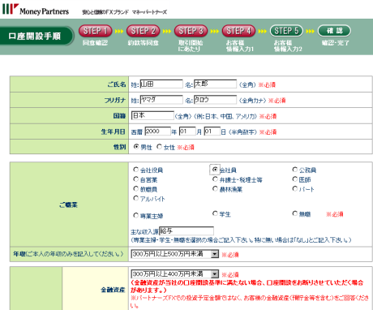Choose 会社役員 occupation radio
This screenshot has height=310, width=373.
point(135,170)
